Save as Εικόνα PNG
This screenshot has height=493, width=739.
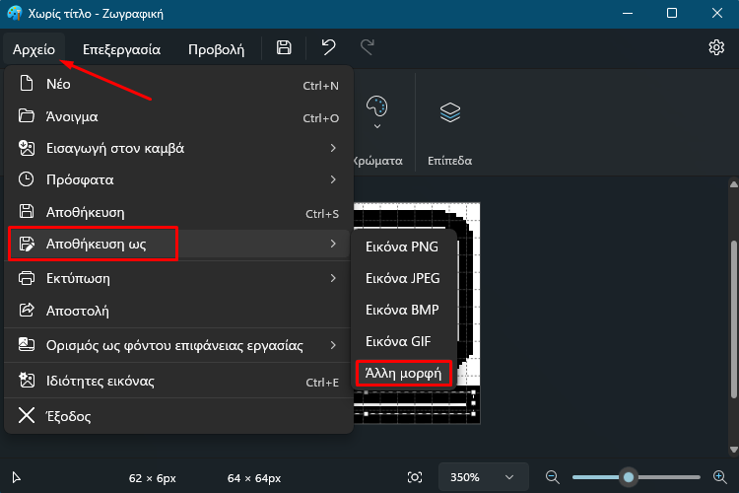(404, 246)
